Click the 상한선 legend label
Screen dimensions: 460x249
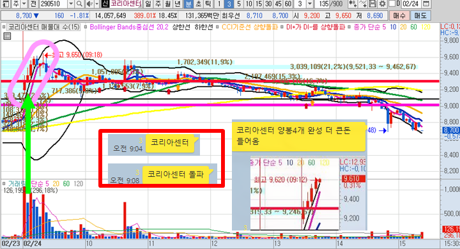181,27
